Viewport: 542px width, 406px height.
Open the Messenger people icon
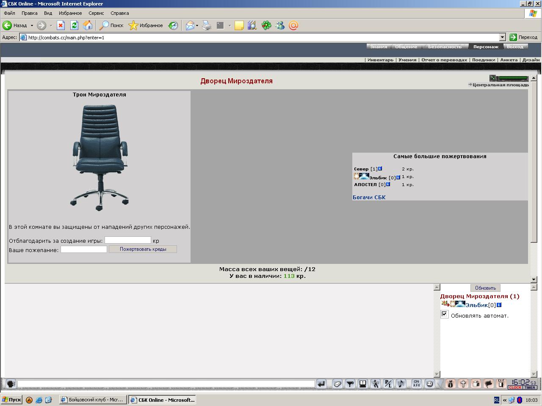click(280, 25)
